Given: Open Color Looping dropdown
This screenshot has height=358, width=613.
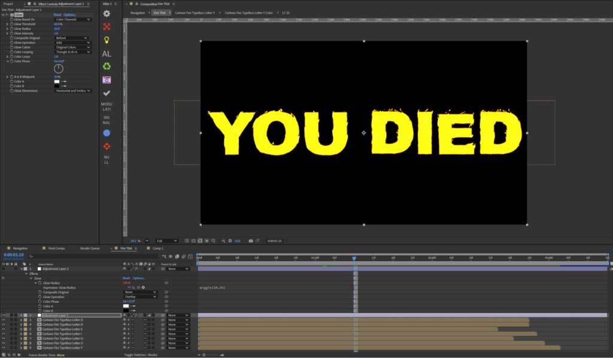Looking at the screenshot, I should pyautogui.click(x=72, y=52).
